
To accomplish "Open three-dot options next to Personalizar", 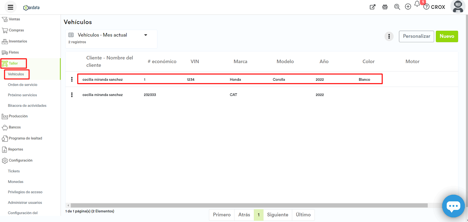I will 389,36.
